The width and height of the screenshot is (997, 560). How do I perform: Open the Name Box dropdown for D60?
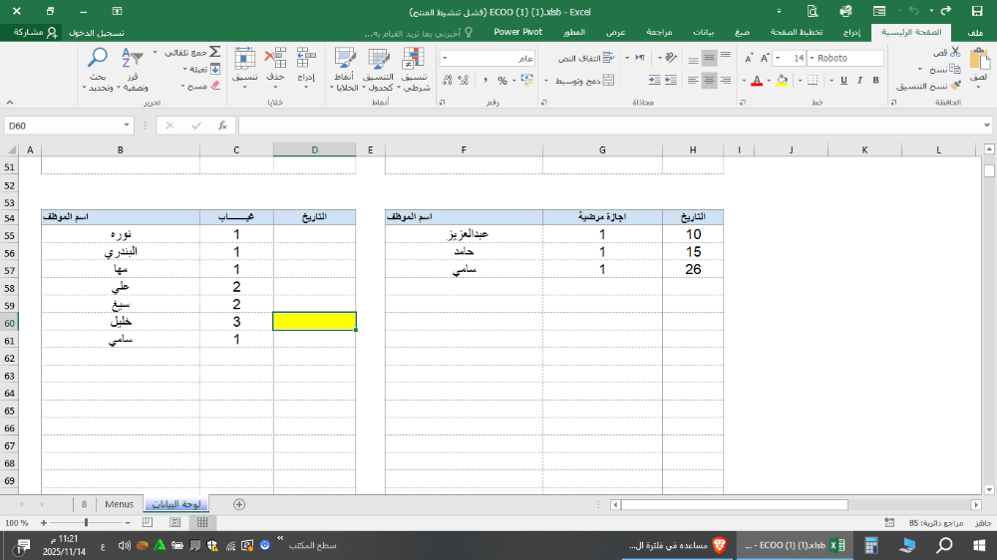127,126
